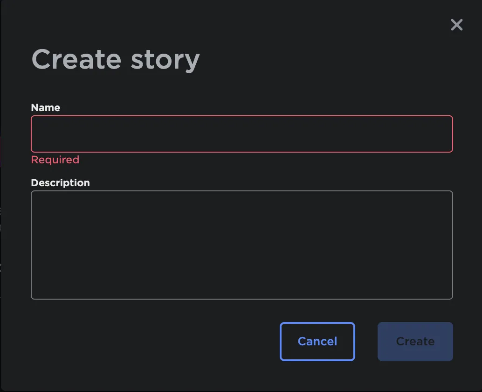Screen dimensions: 482x392
Task: Click the dimmed Create button
Action: [x=415, y=342]
